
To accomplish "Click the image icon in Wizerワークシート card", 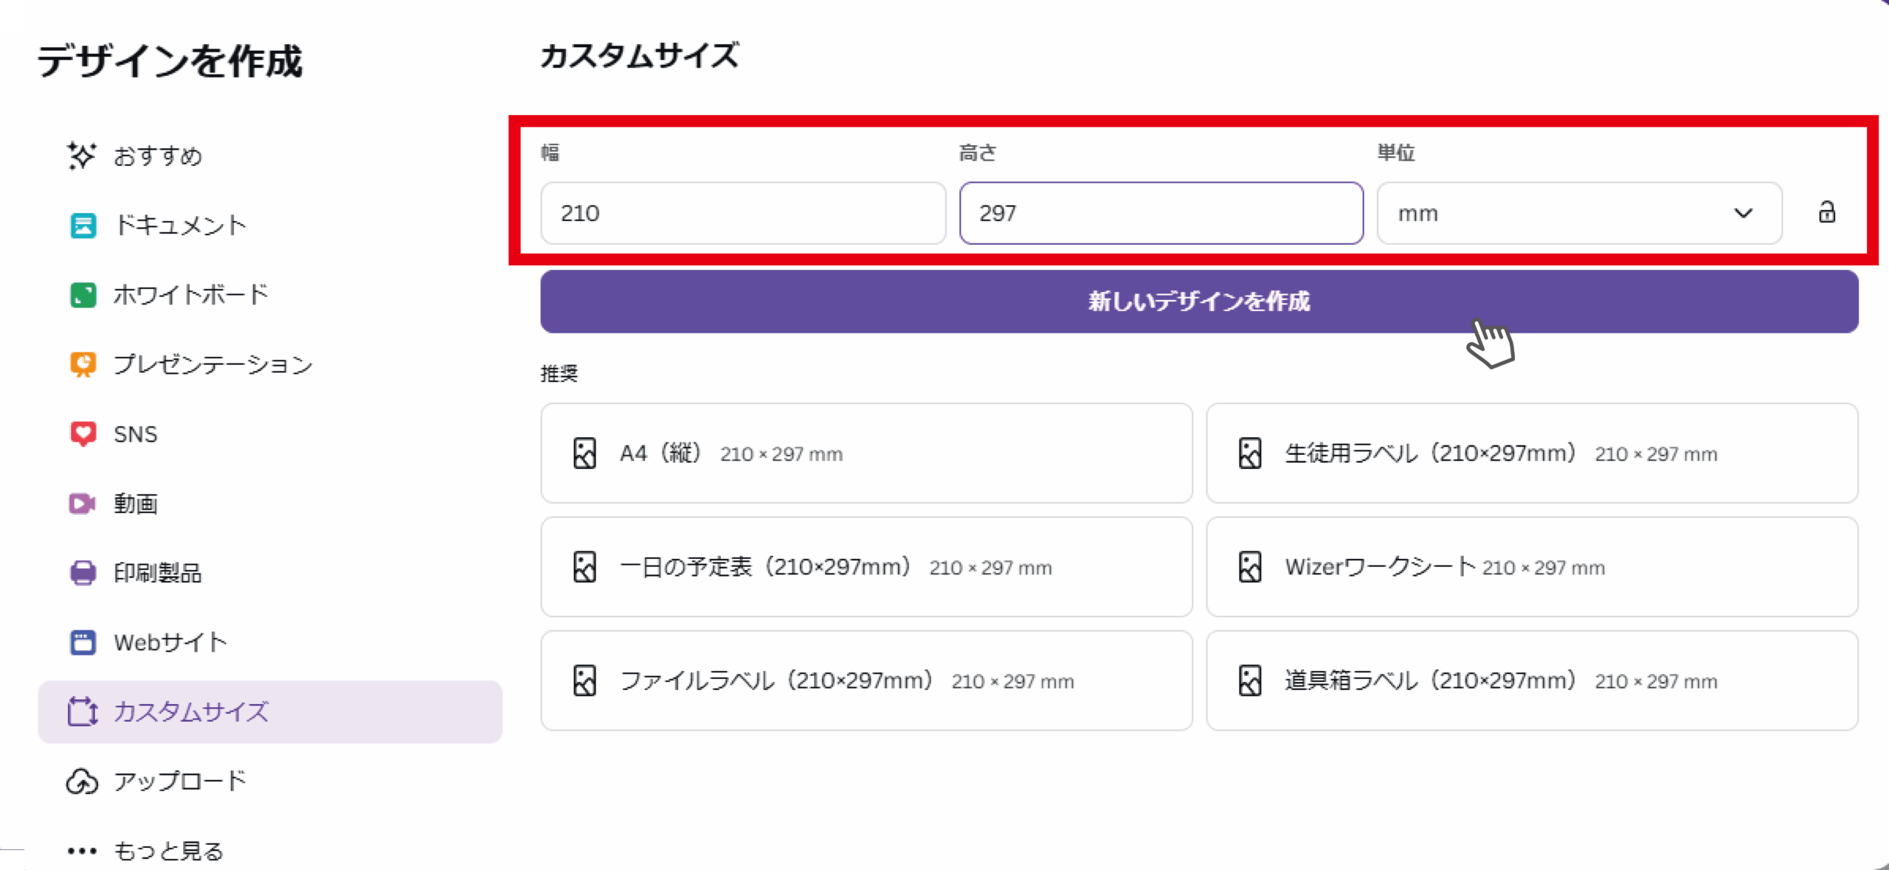I will click(1250, 567).
